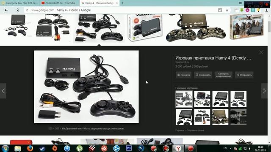Switch to Yandex Browser in the taskbar
Viewport: 271px width, 152px height.
[178, 148]
